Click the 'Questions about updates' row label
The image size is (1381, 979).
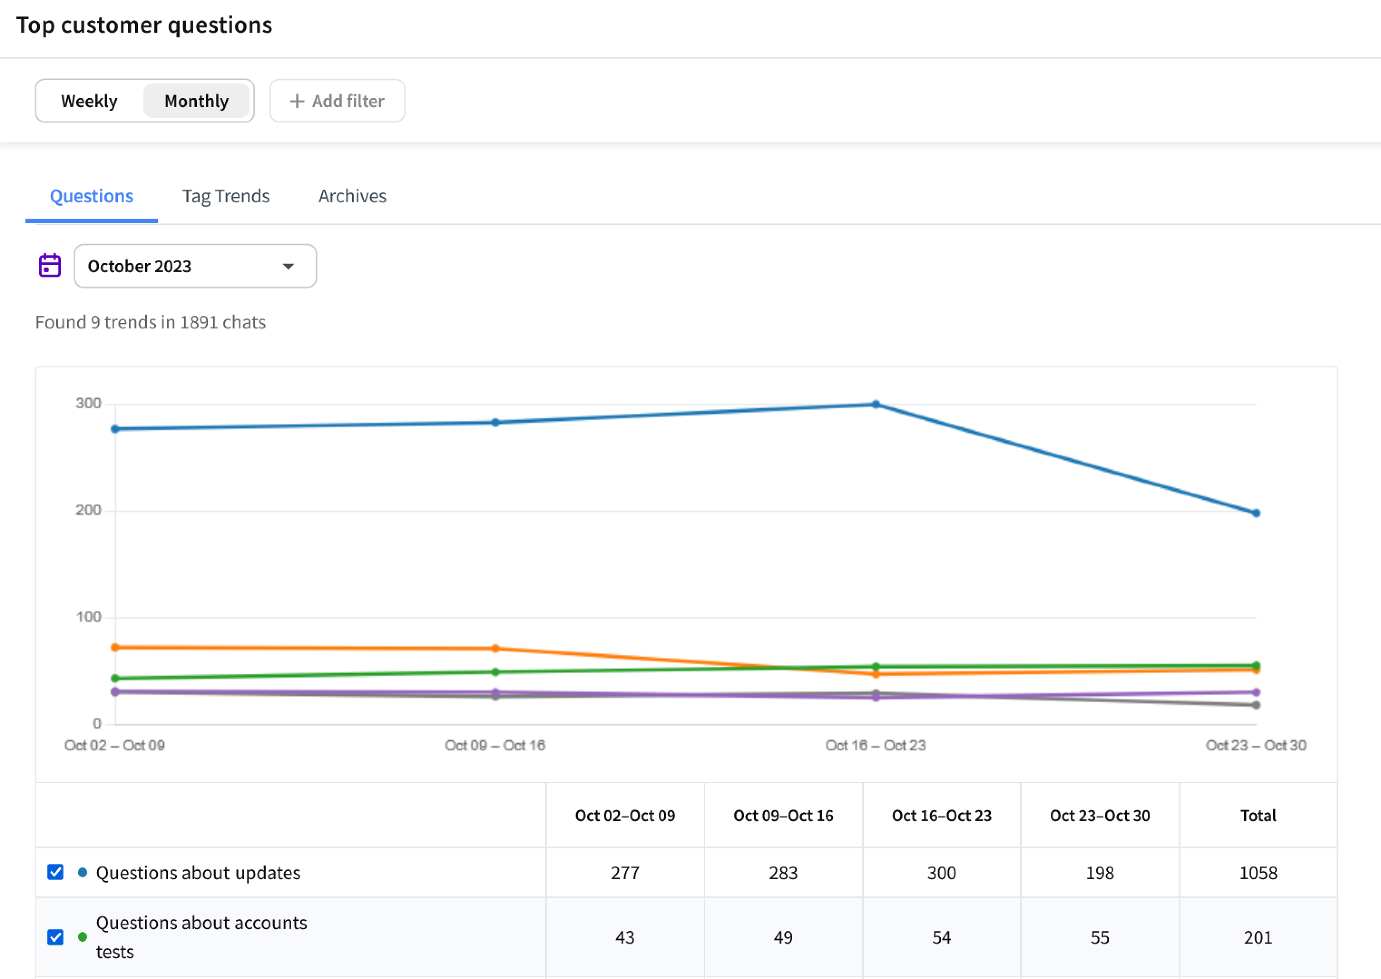pyautogui.click(x=198, y=873)
